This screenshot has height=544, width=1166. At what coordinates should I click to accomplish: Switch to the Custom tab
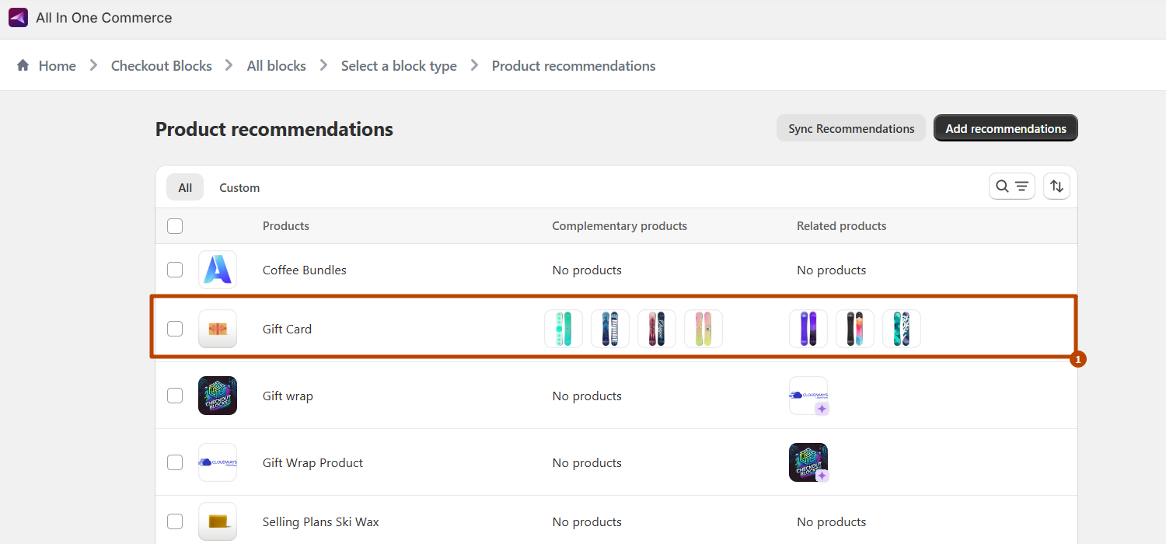239,187
